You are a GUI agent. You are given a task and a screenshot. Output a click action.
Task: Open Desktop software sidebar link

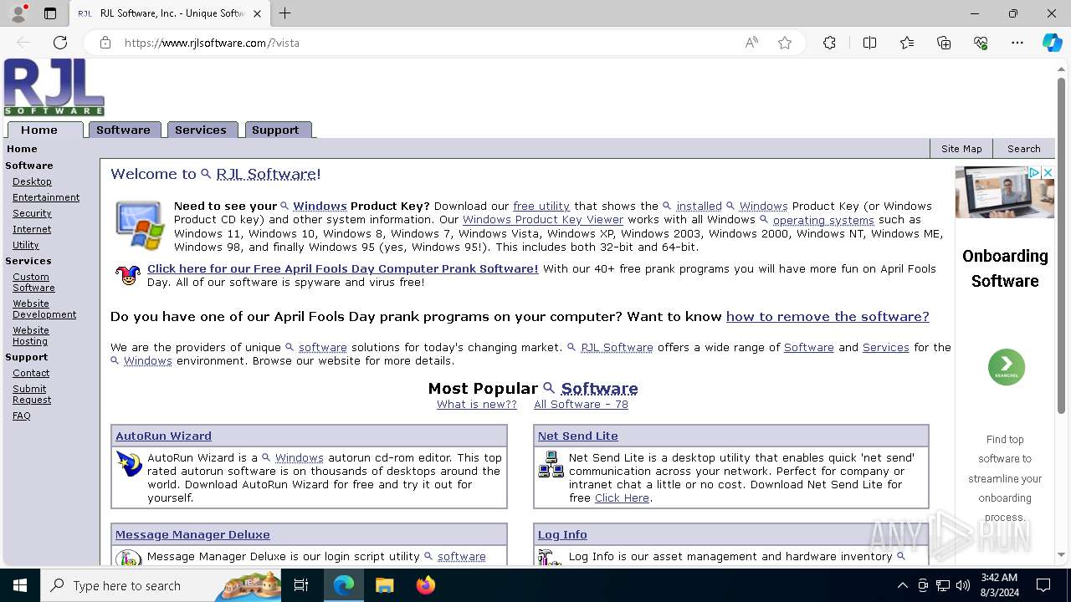pos(32,181)
